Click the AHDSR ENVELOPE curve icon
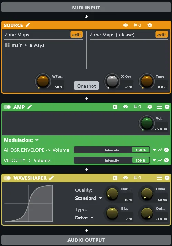172x246 pixels. (160, 150)
